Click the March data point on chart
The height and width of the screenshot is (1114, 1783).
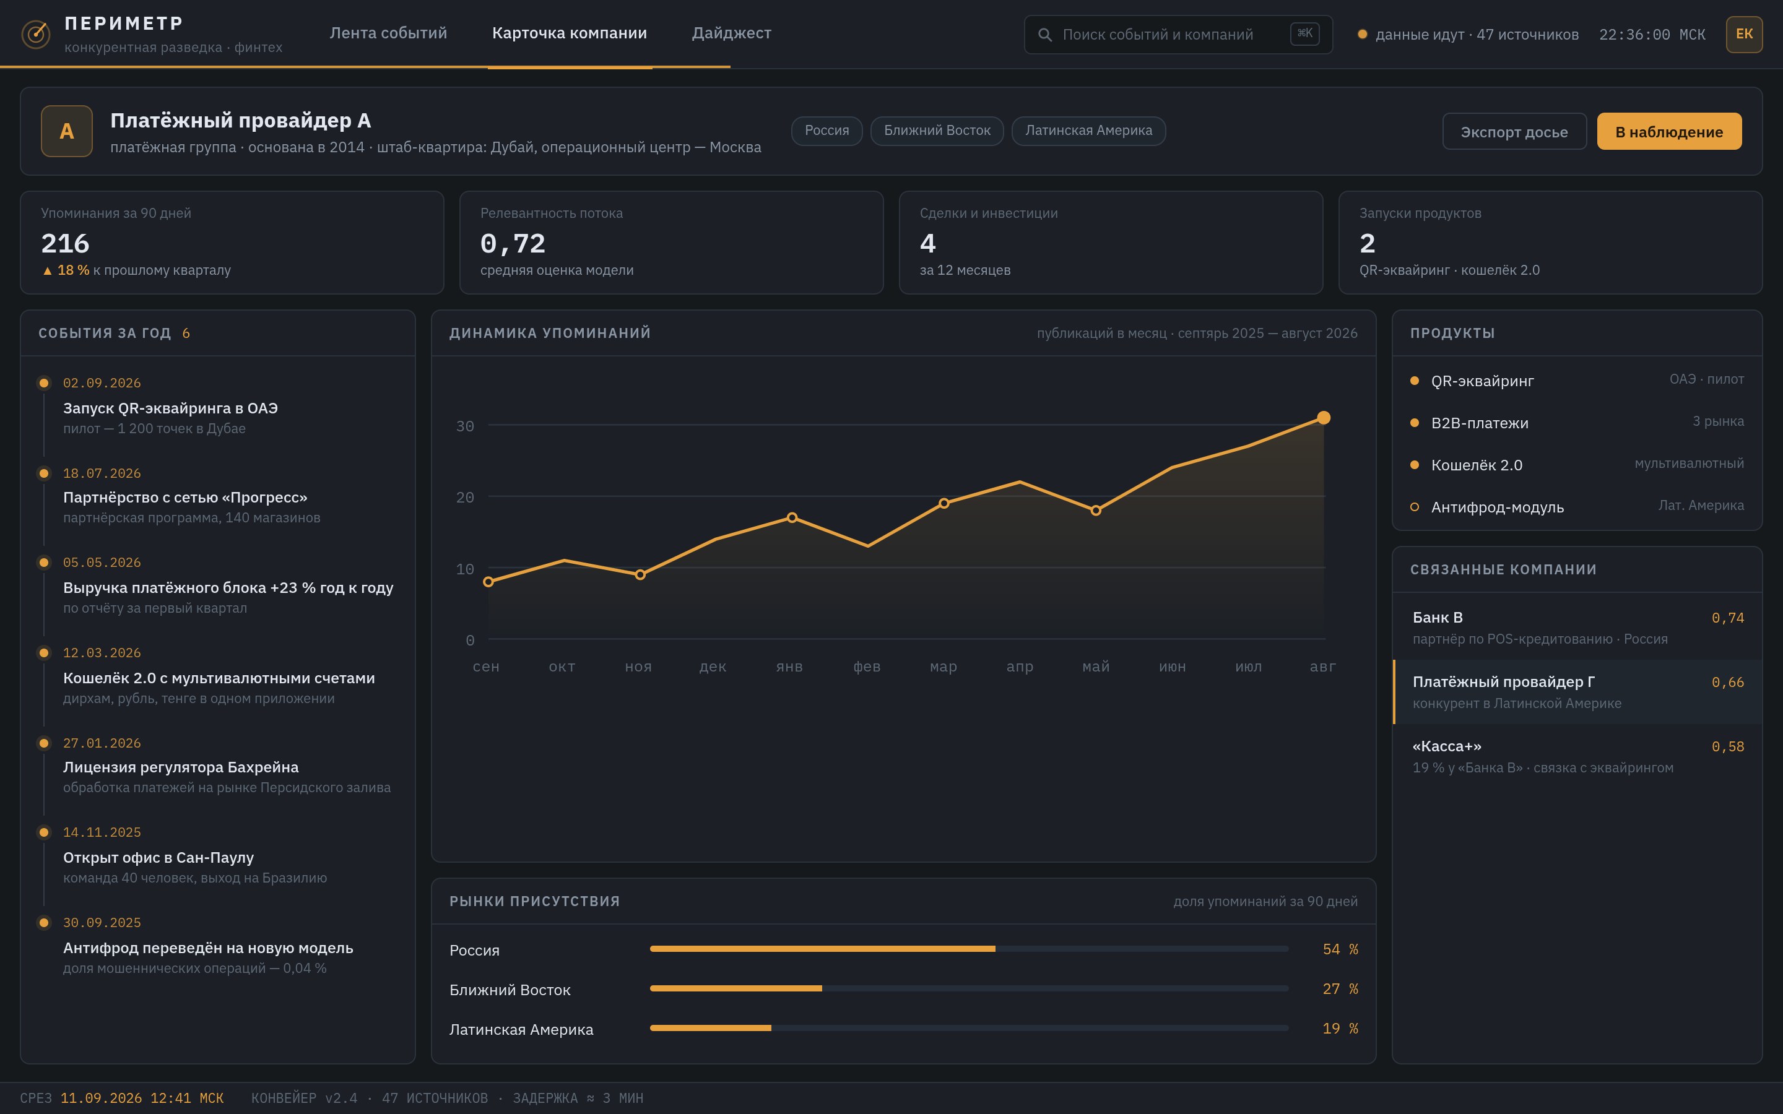point(944,503)
